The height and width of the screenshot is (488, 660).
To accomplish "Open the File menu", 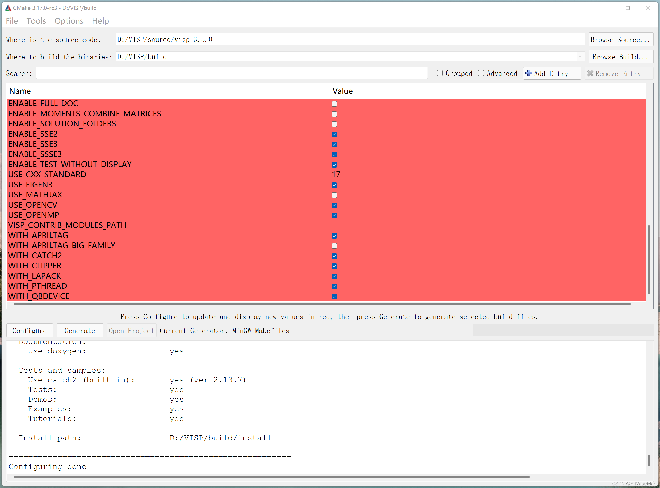I will click(x=12, y=21).
